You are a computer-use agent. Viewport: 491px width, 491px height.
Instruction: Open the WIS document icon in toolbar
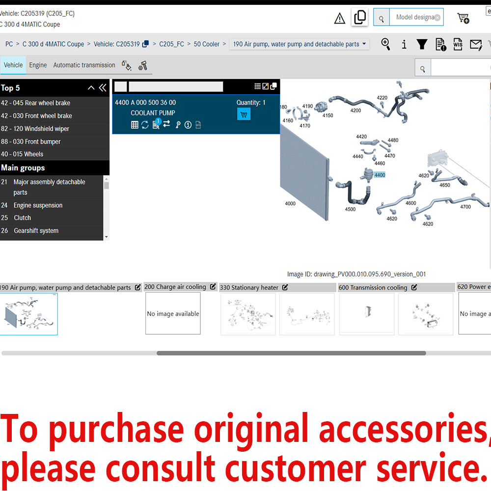458,44
